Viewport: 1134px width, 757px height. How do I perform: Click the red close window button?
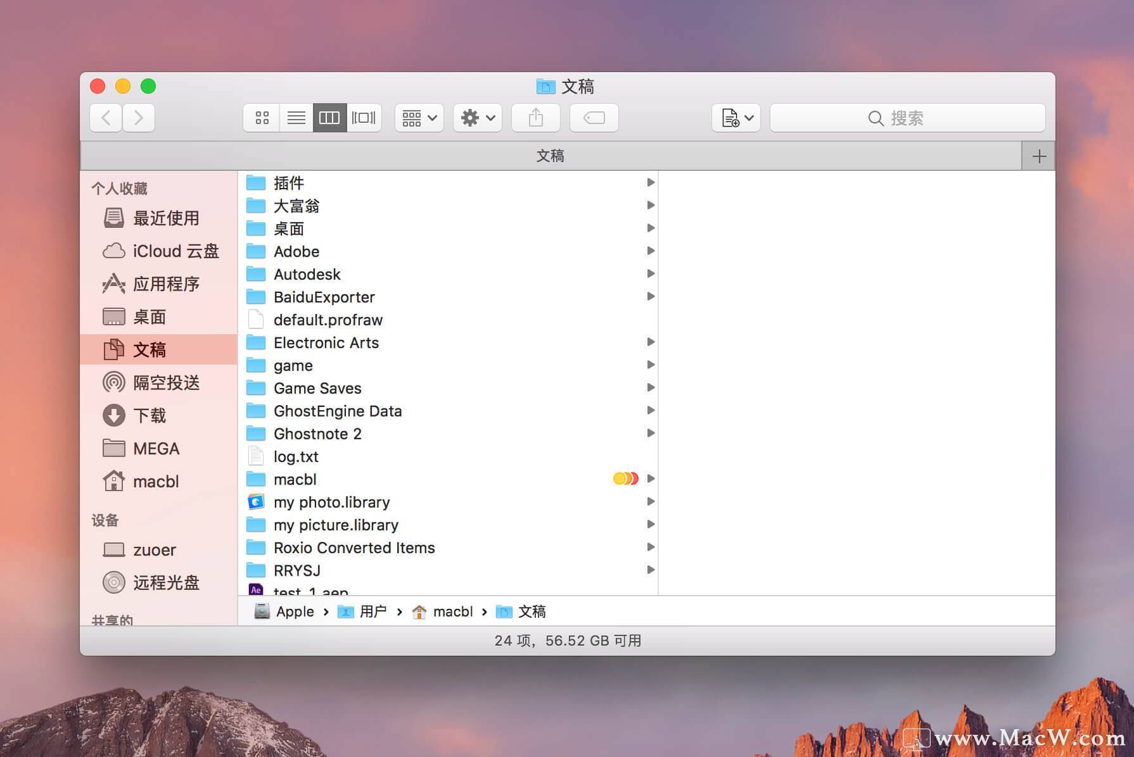(98, 86)
